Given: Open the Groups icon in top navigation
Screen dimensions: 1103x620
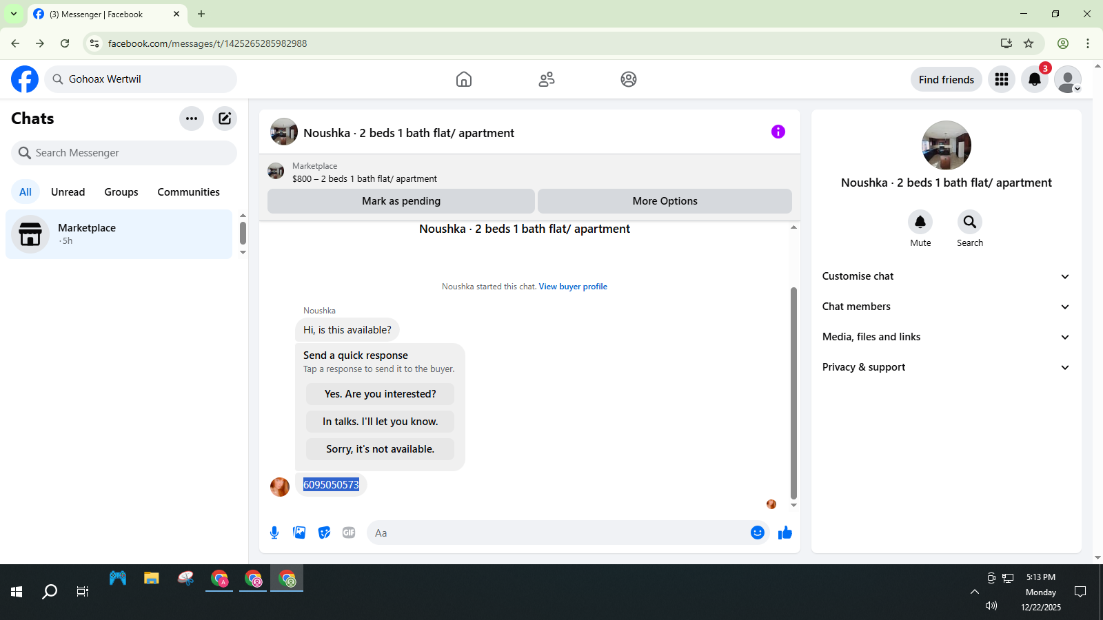Looking at the screenshot, I should [629, 79].
